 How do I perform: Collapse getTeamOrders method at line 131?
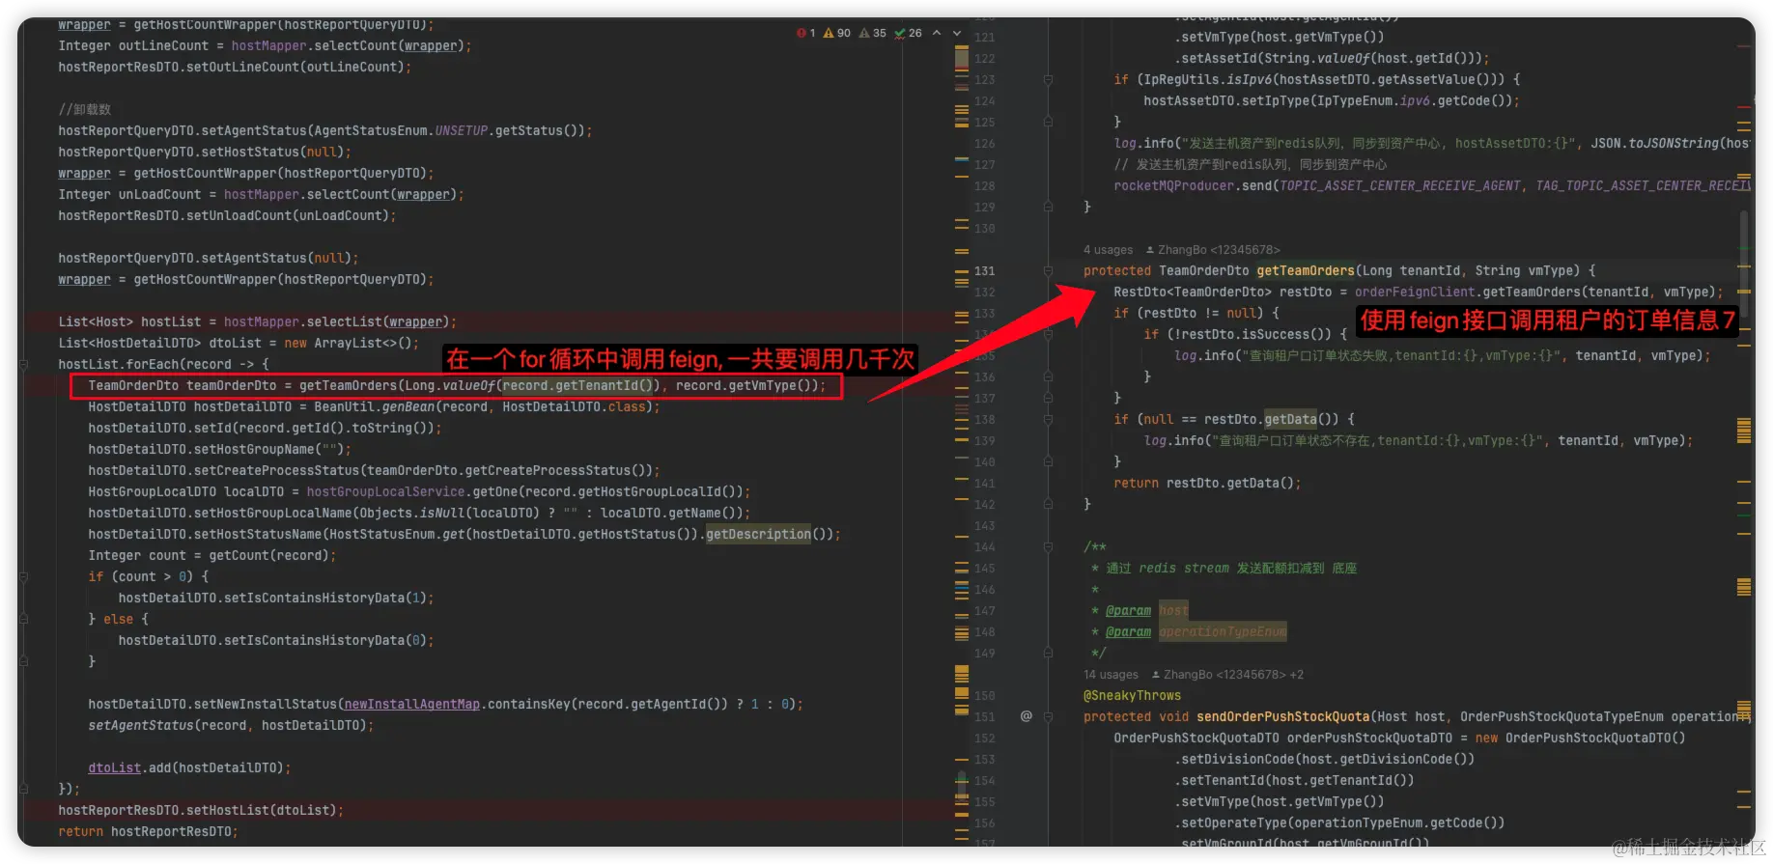pos(1048,271)
